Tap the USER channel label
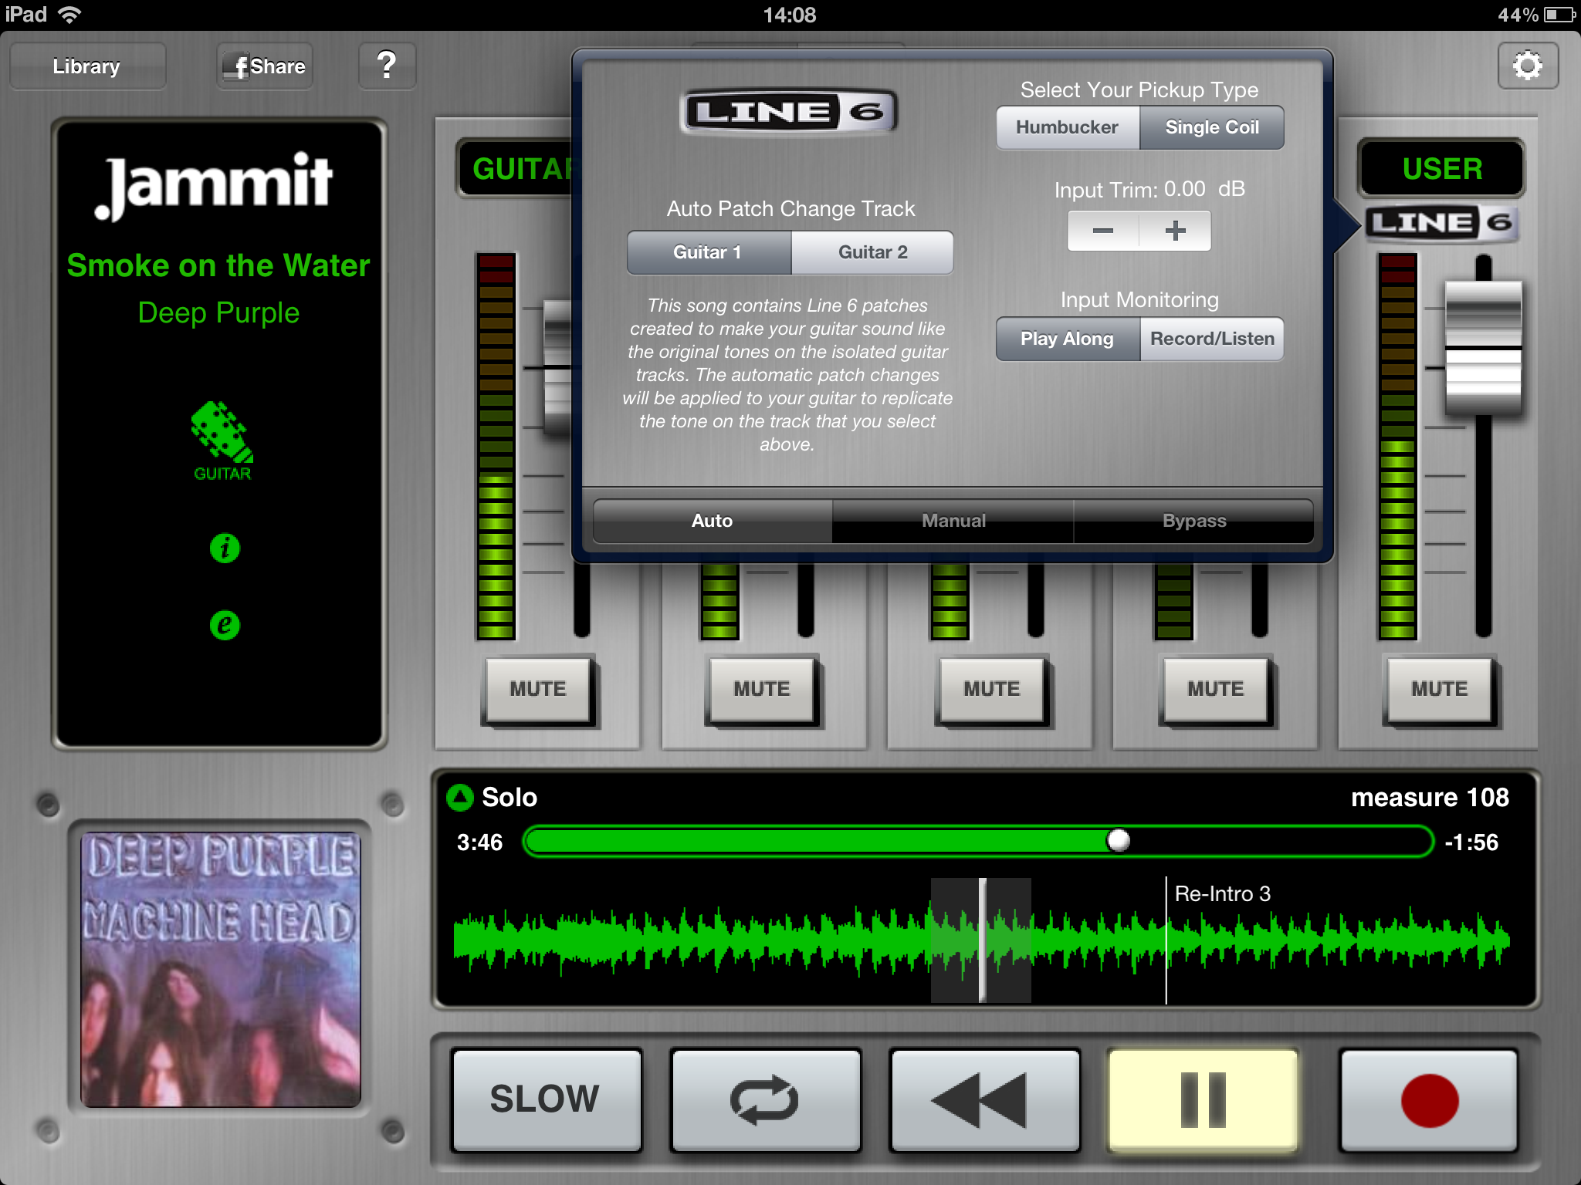Viewport: 1581px width, 1185px height. (x=1442, y=168)
